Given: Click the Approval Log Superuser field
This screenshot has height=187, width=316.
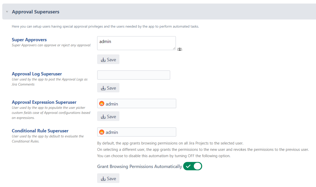Looking at the screenshot, I should (134, 75).
